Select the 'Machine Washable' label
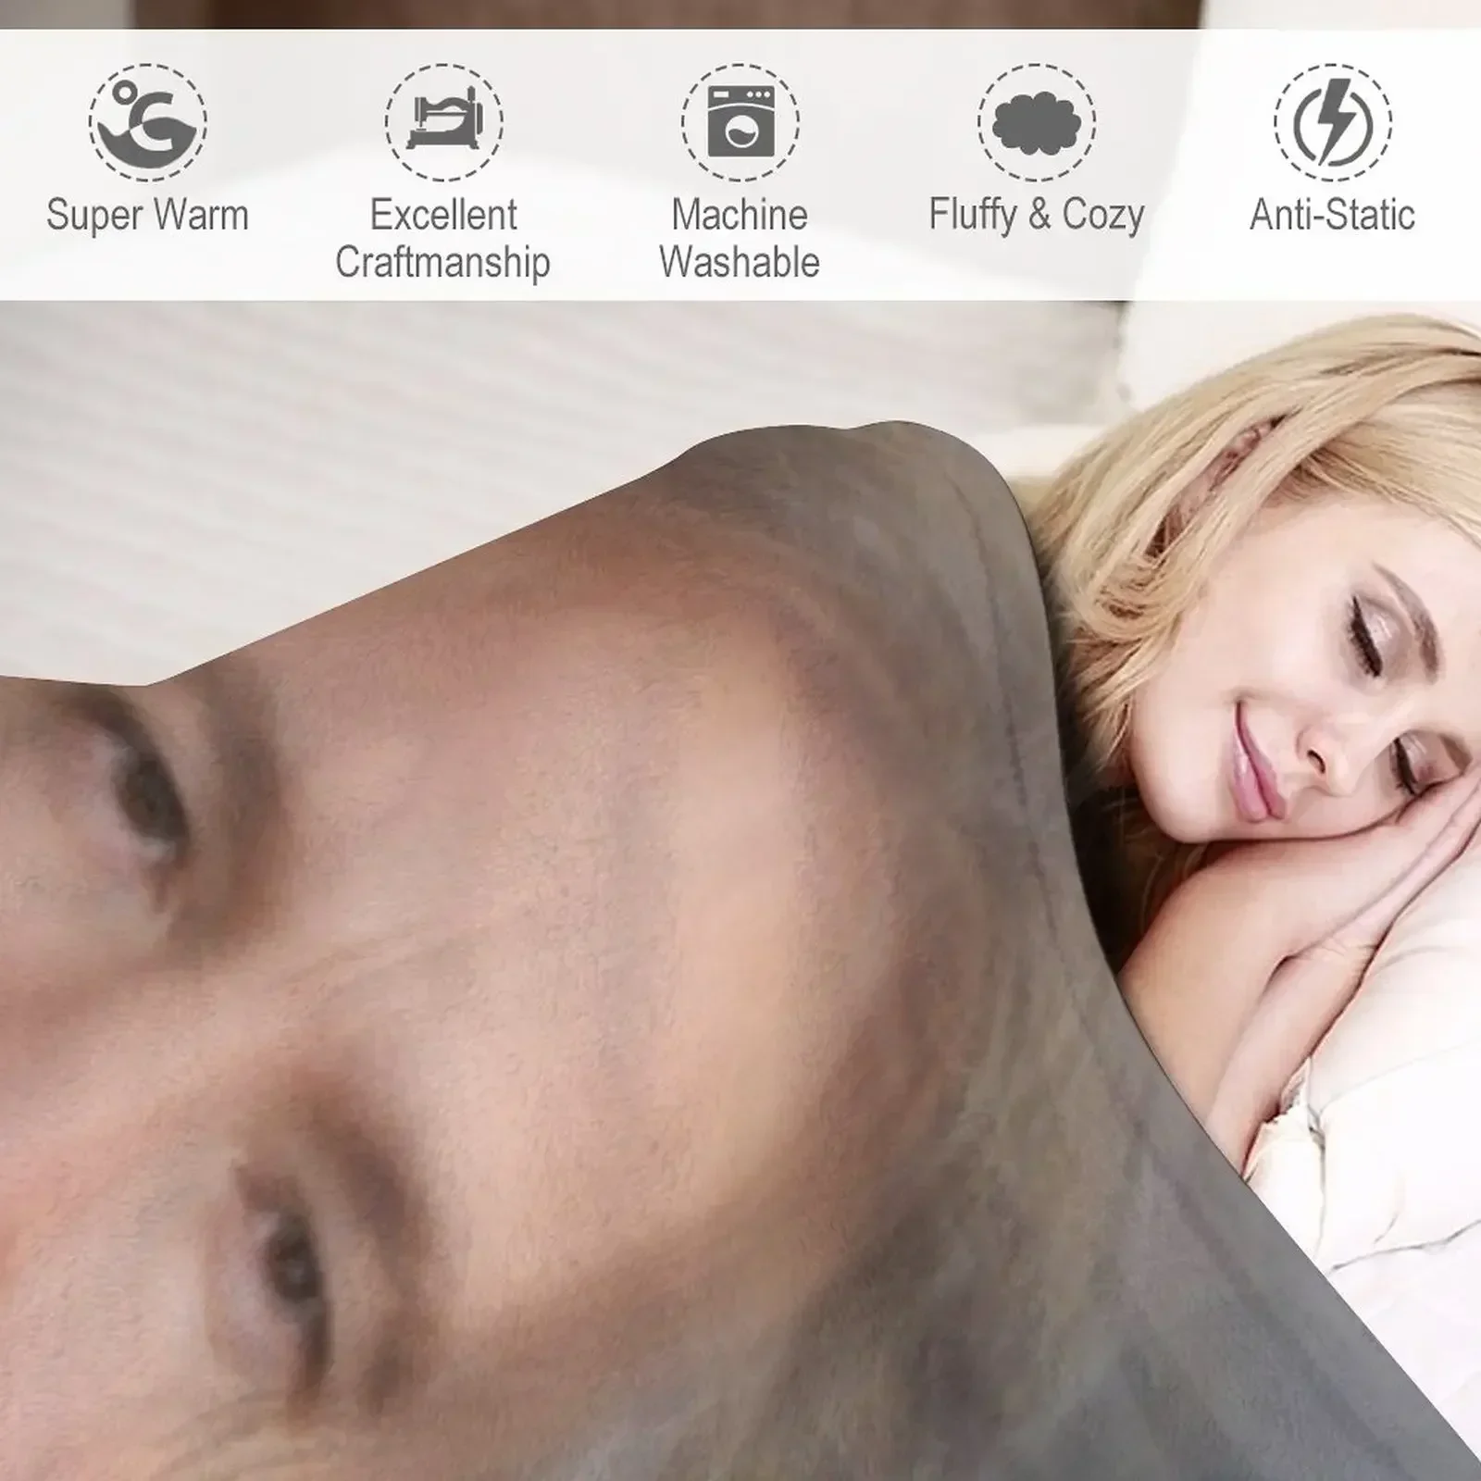Viewport: 1481px width, 1481px height. point(740,239)
